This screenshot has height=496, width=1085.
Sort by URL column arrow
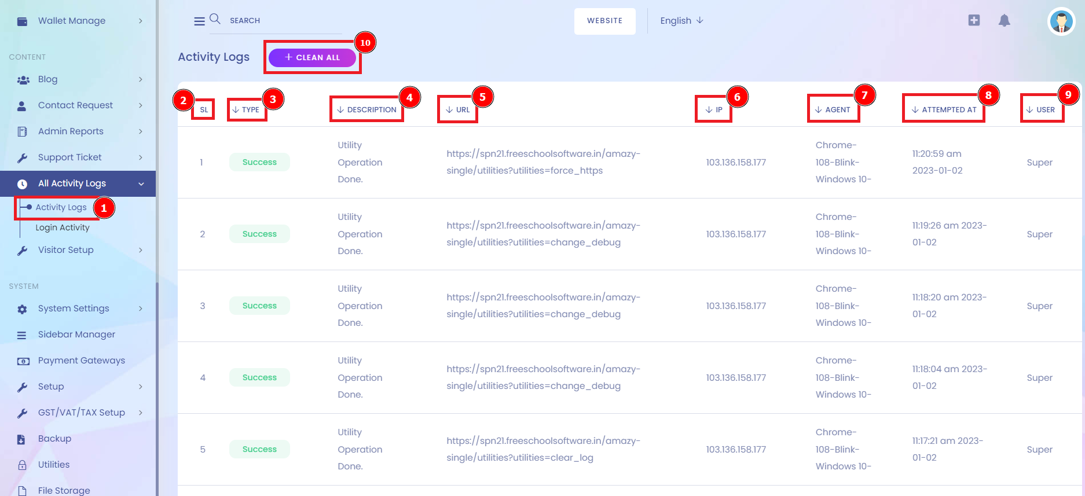coord(449,110)
